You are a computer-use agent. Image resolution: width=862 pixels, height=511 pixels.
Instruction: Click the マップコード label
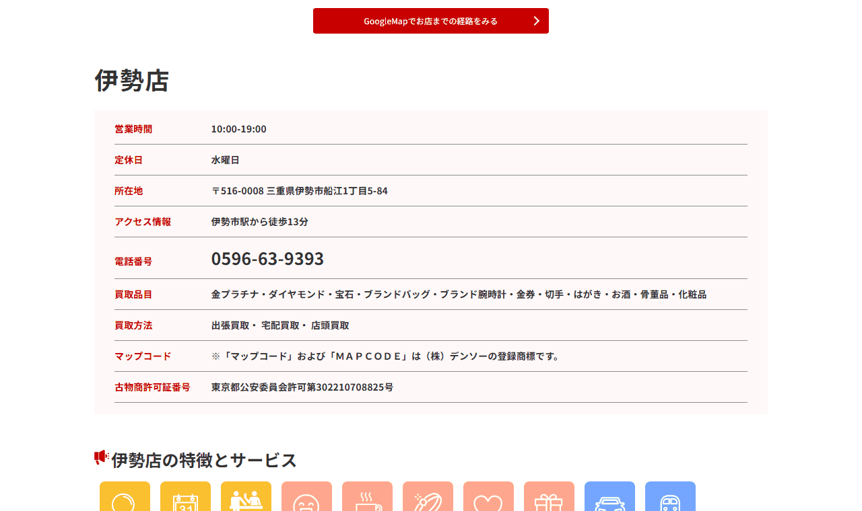143,356
